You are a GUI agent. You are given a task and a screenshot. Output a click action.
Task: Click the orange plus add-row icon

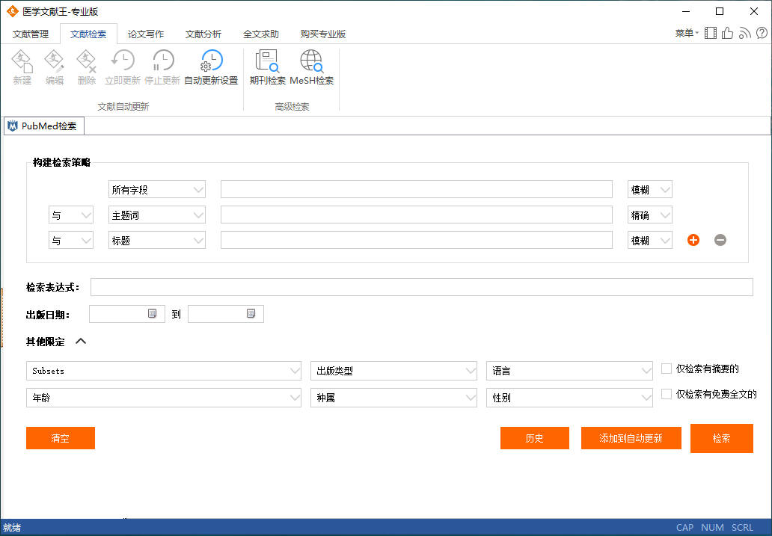click(x=693, y=240)
